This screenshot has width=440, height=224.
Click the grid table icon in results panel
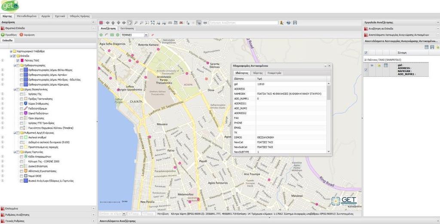click(427, 47)
